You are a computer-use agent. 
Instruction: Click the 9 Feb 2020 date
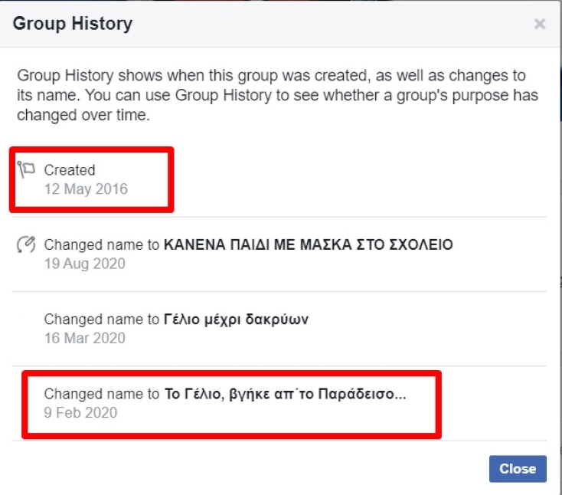tap(80, 412)
